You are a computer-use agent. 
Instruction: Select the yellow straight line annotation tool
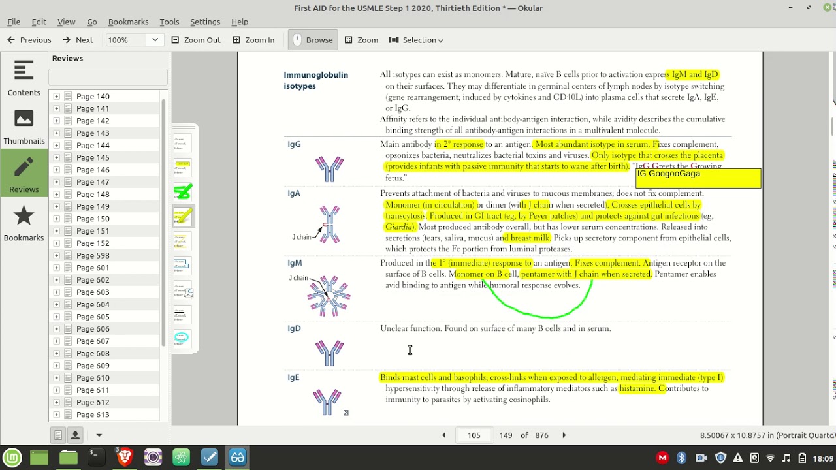point(183,240)
